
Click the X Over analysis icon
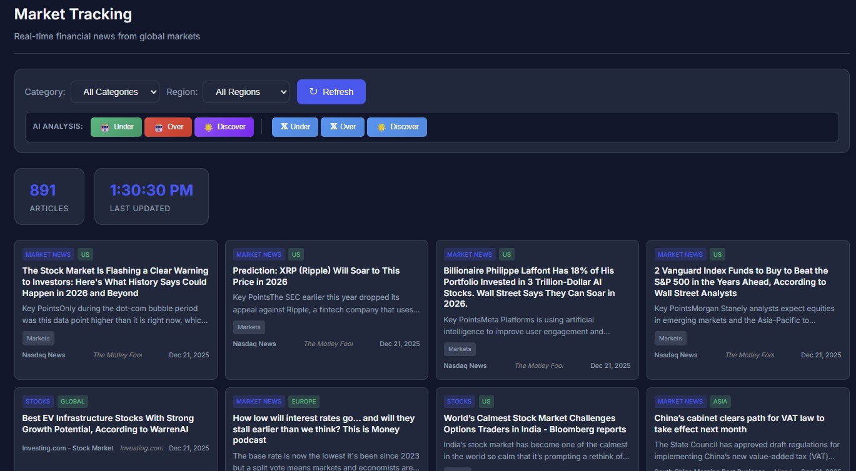pos(333,127)
